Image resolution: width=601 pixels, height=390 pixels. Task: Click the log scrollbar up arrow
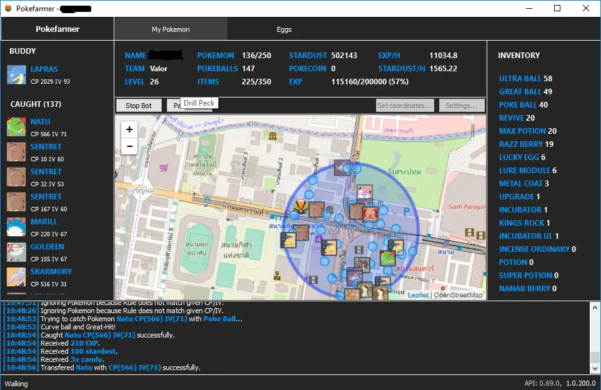coord(595,307)
